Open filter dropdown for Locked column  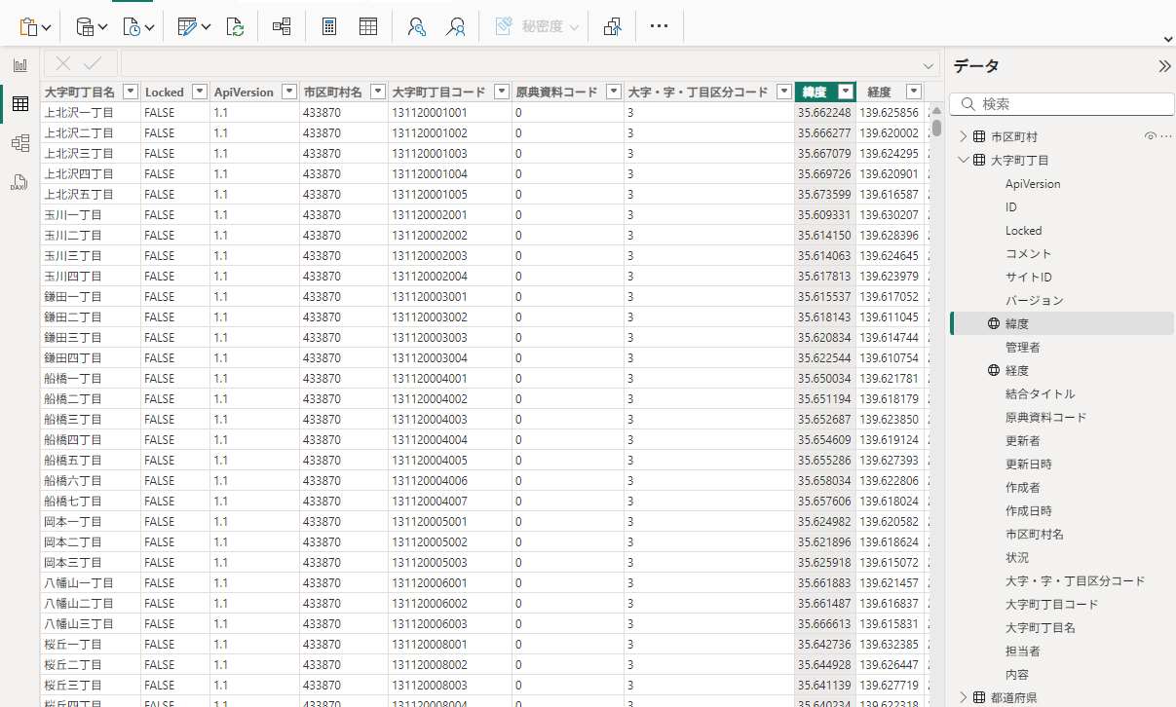pyautogui.click(x=199, y=92)
